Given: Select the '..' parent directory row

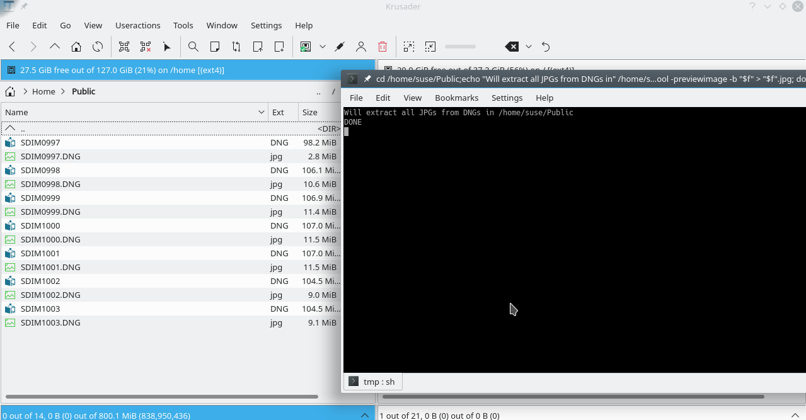Looking at the screenshot, I should click(x=171, y=128).
